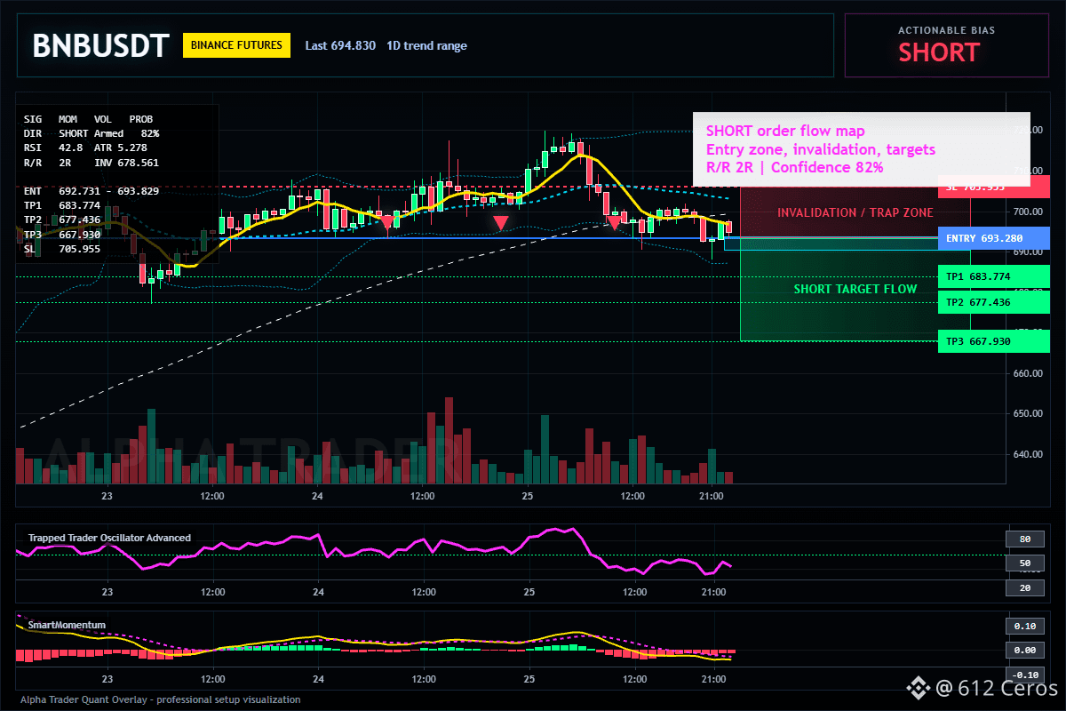Click the 21:00 time label under volume bars
The height and width of the screenshot is (711, 1066).
pos(712,496)
